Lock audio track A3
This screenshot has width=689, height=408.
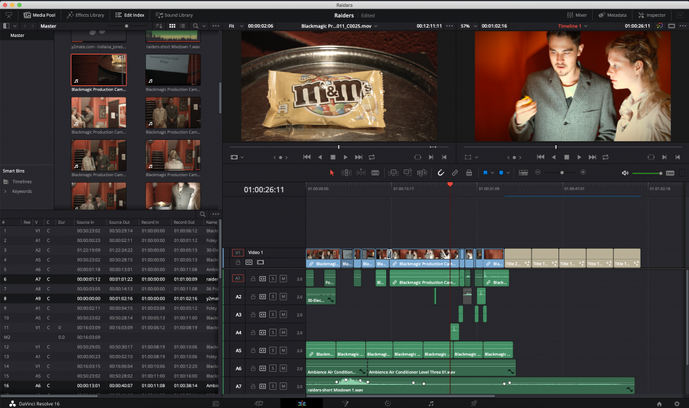253,315
